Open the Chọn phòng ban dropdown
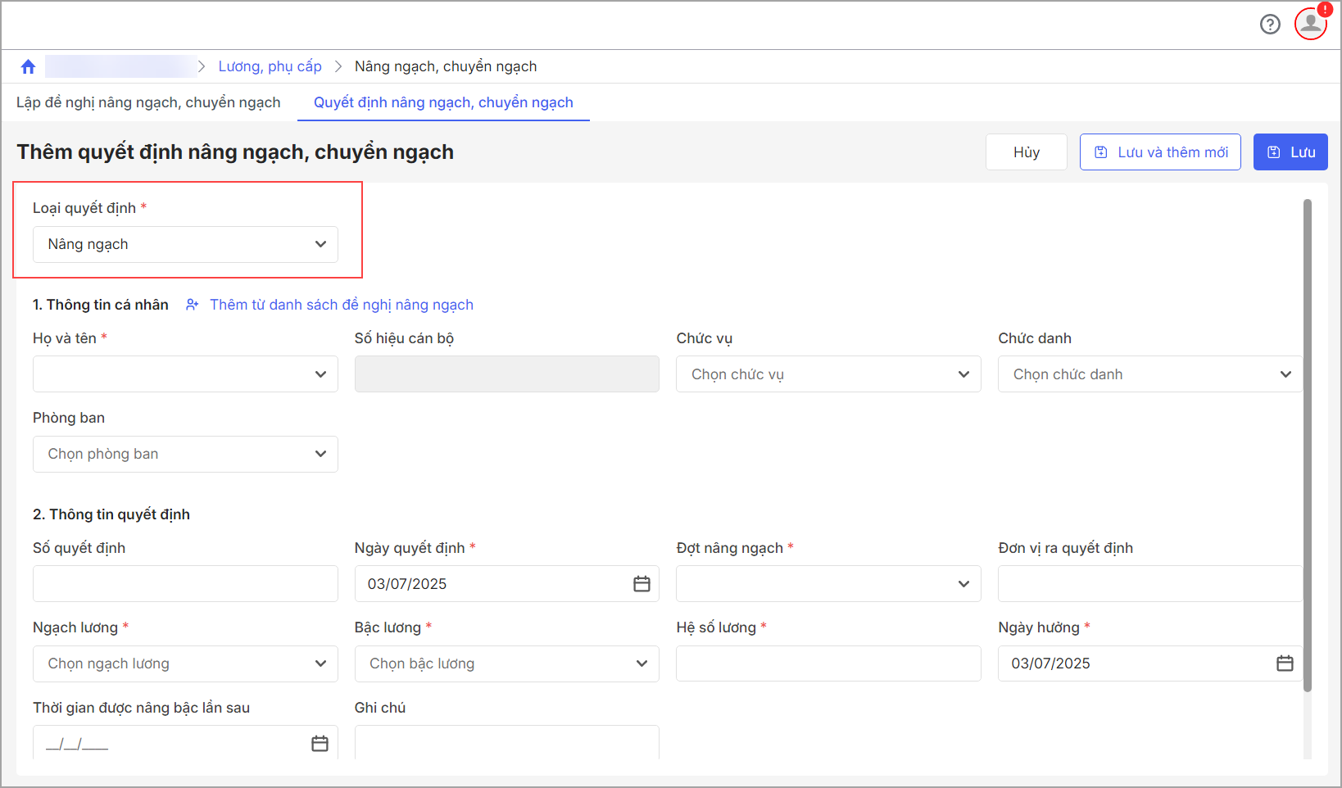 click(185, 454)
